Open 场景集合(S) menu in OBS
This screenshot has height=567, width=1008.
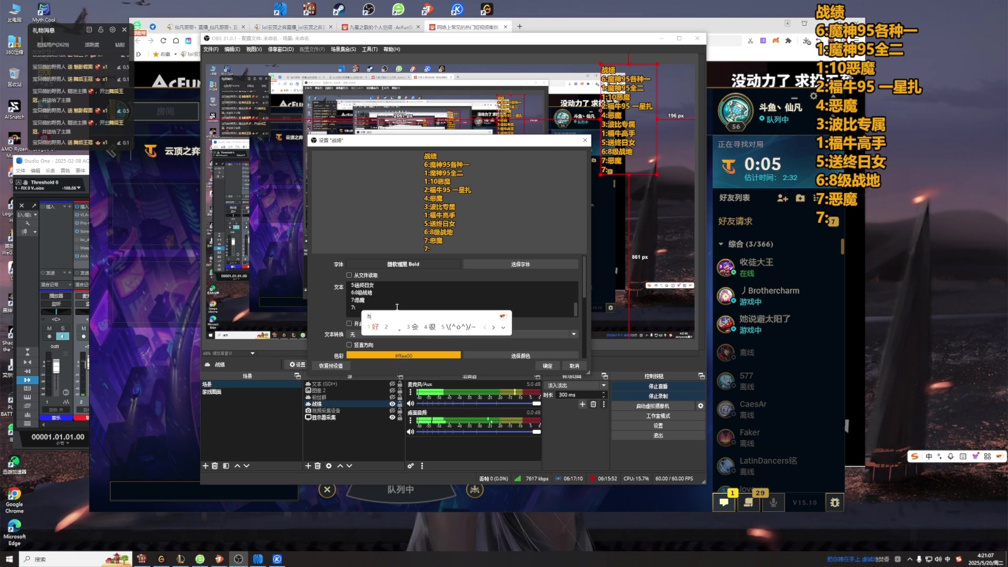point(343,49)
